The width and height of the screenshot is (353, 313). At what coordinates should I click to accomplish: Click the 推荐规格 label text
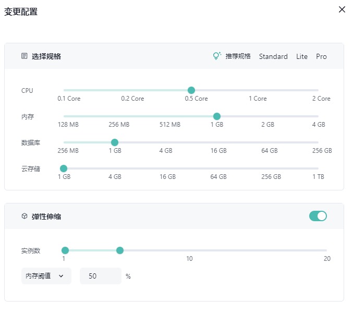tap(238, 56)
